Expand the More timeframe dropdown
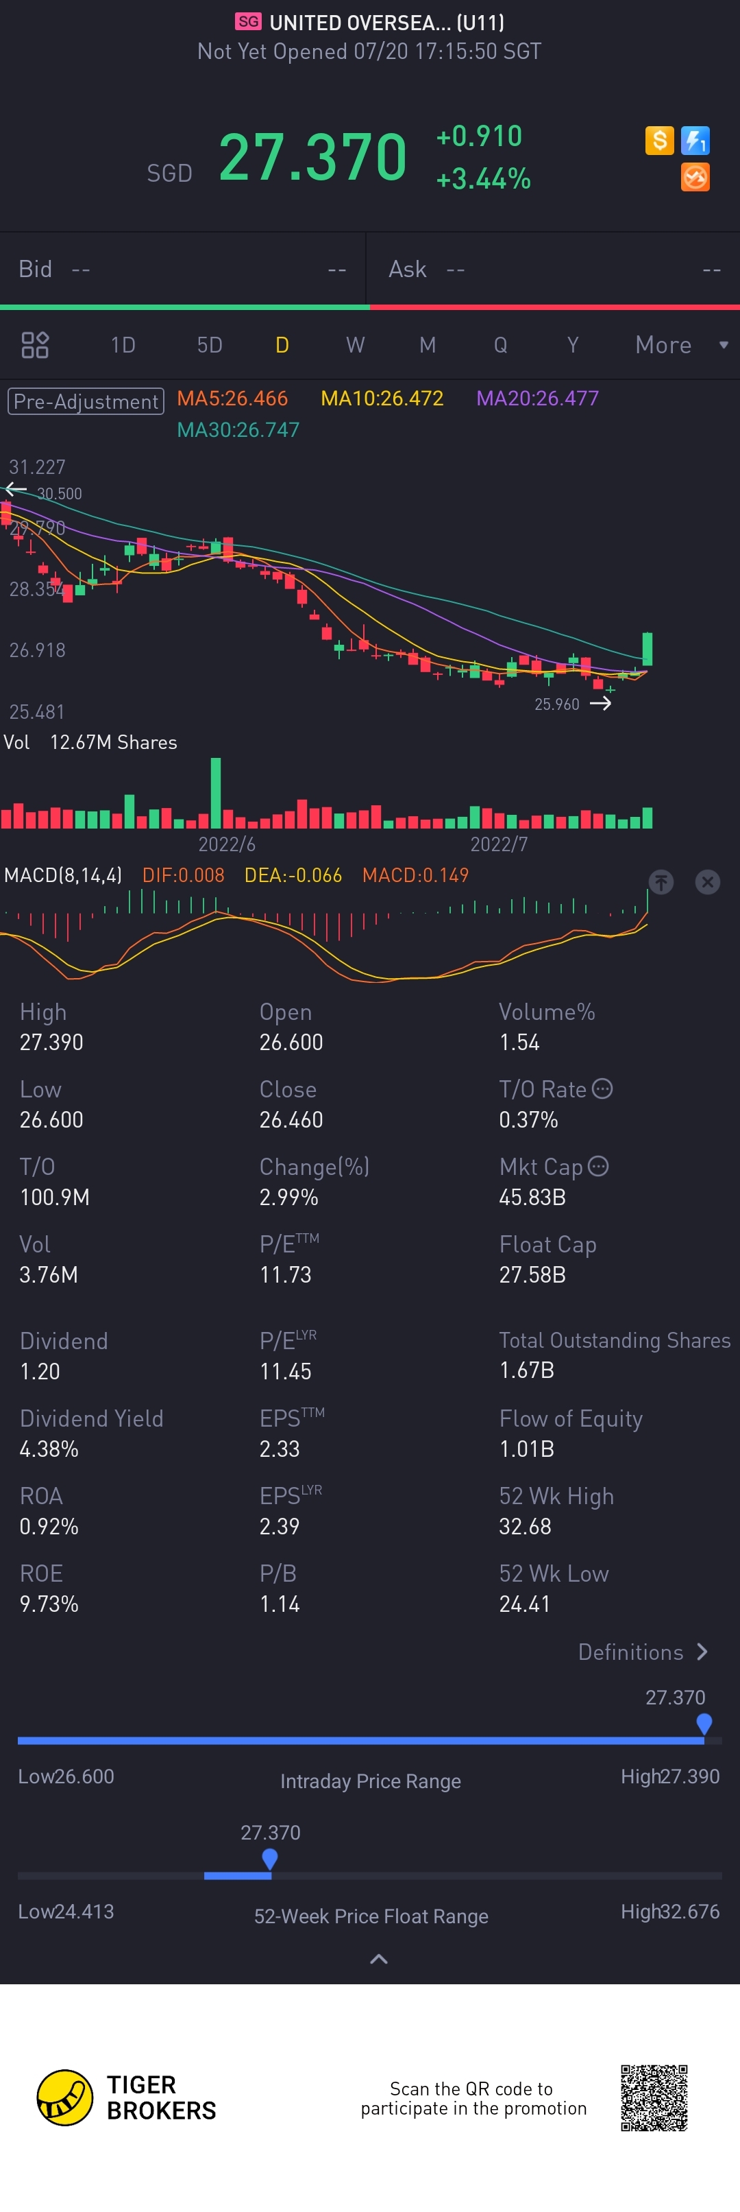This screenshot has height=2212, width=740. (x=682, y=345)
